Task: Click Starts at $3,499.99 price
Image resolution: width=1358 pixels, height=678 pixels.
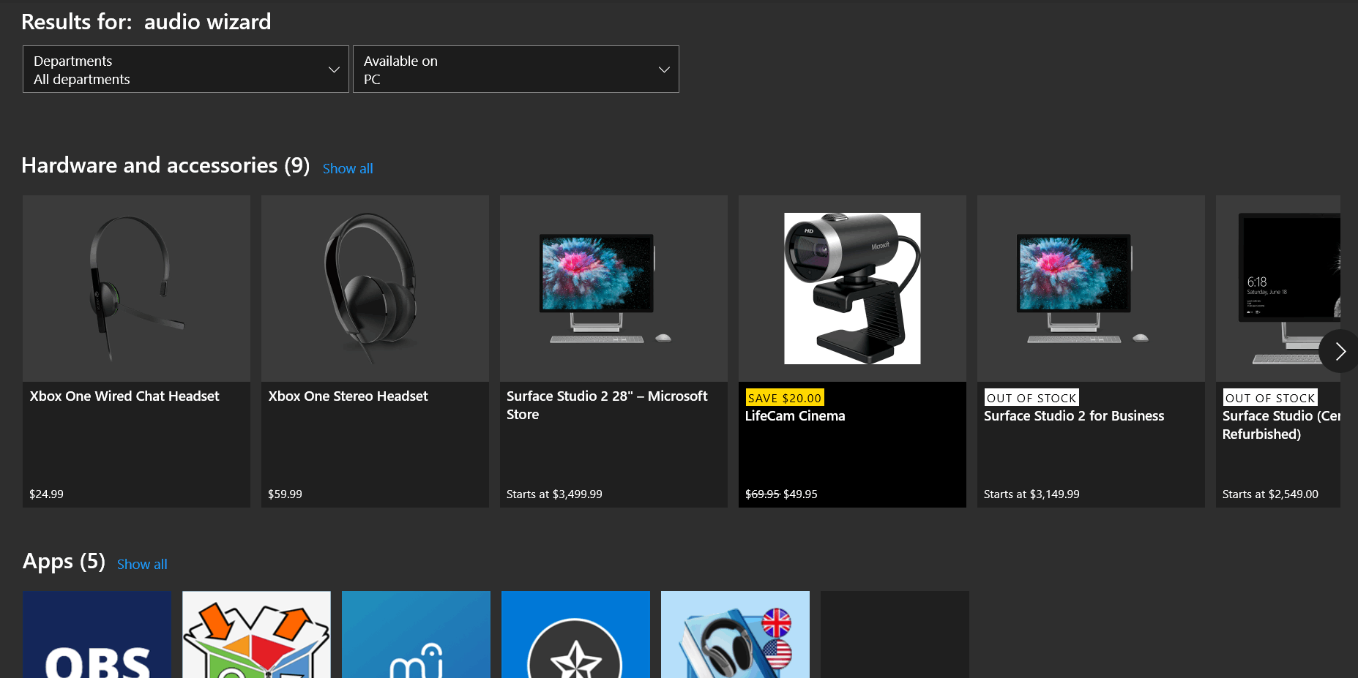Action: 554,494
